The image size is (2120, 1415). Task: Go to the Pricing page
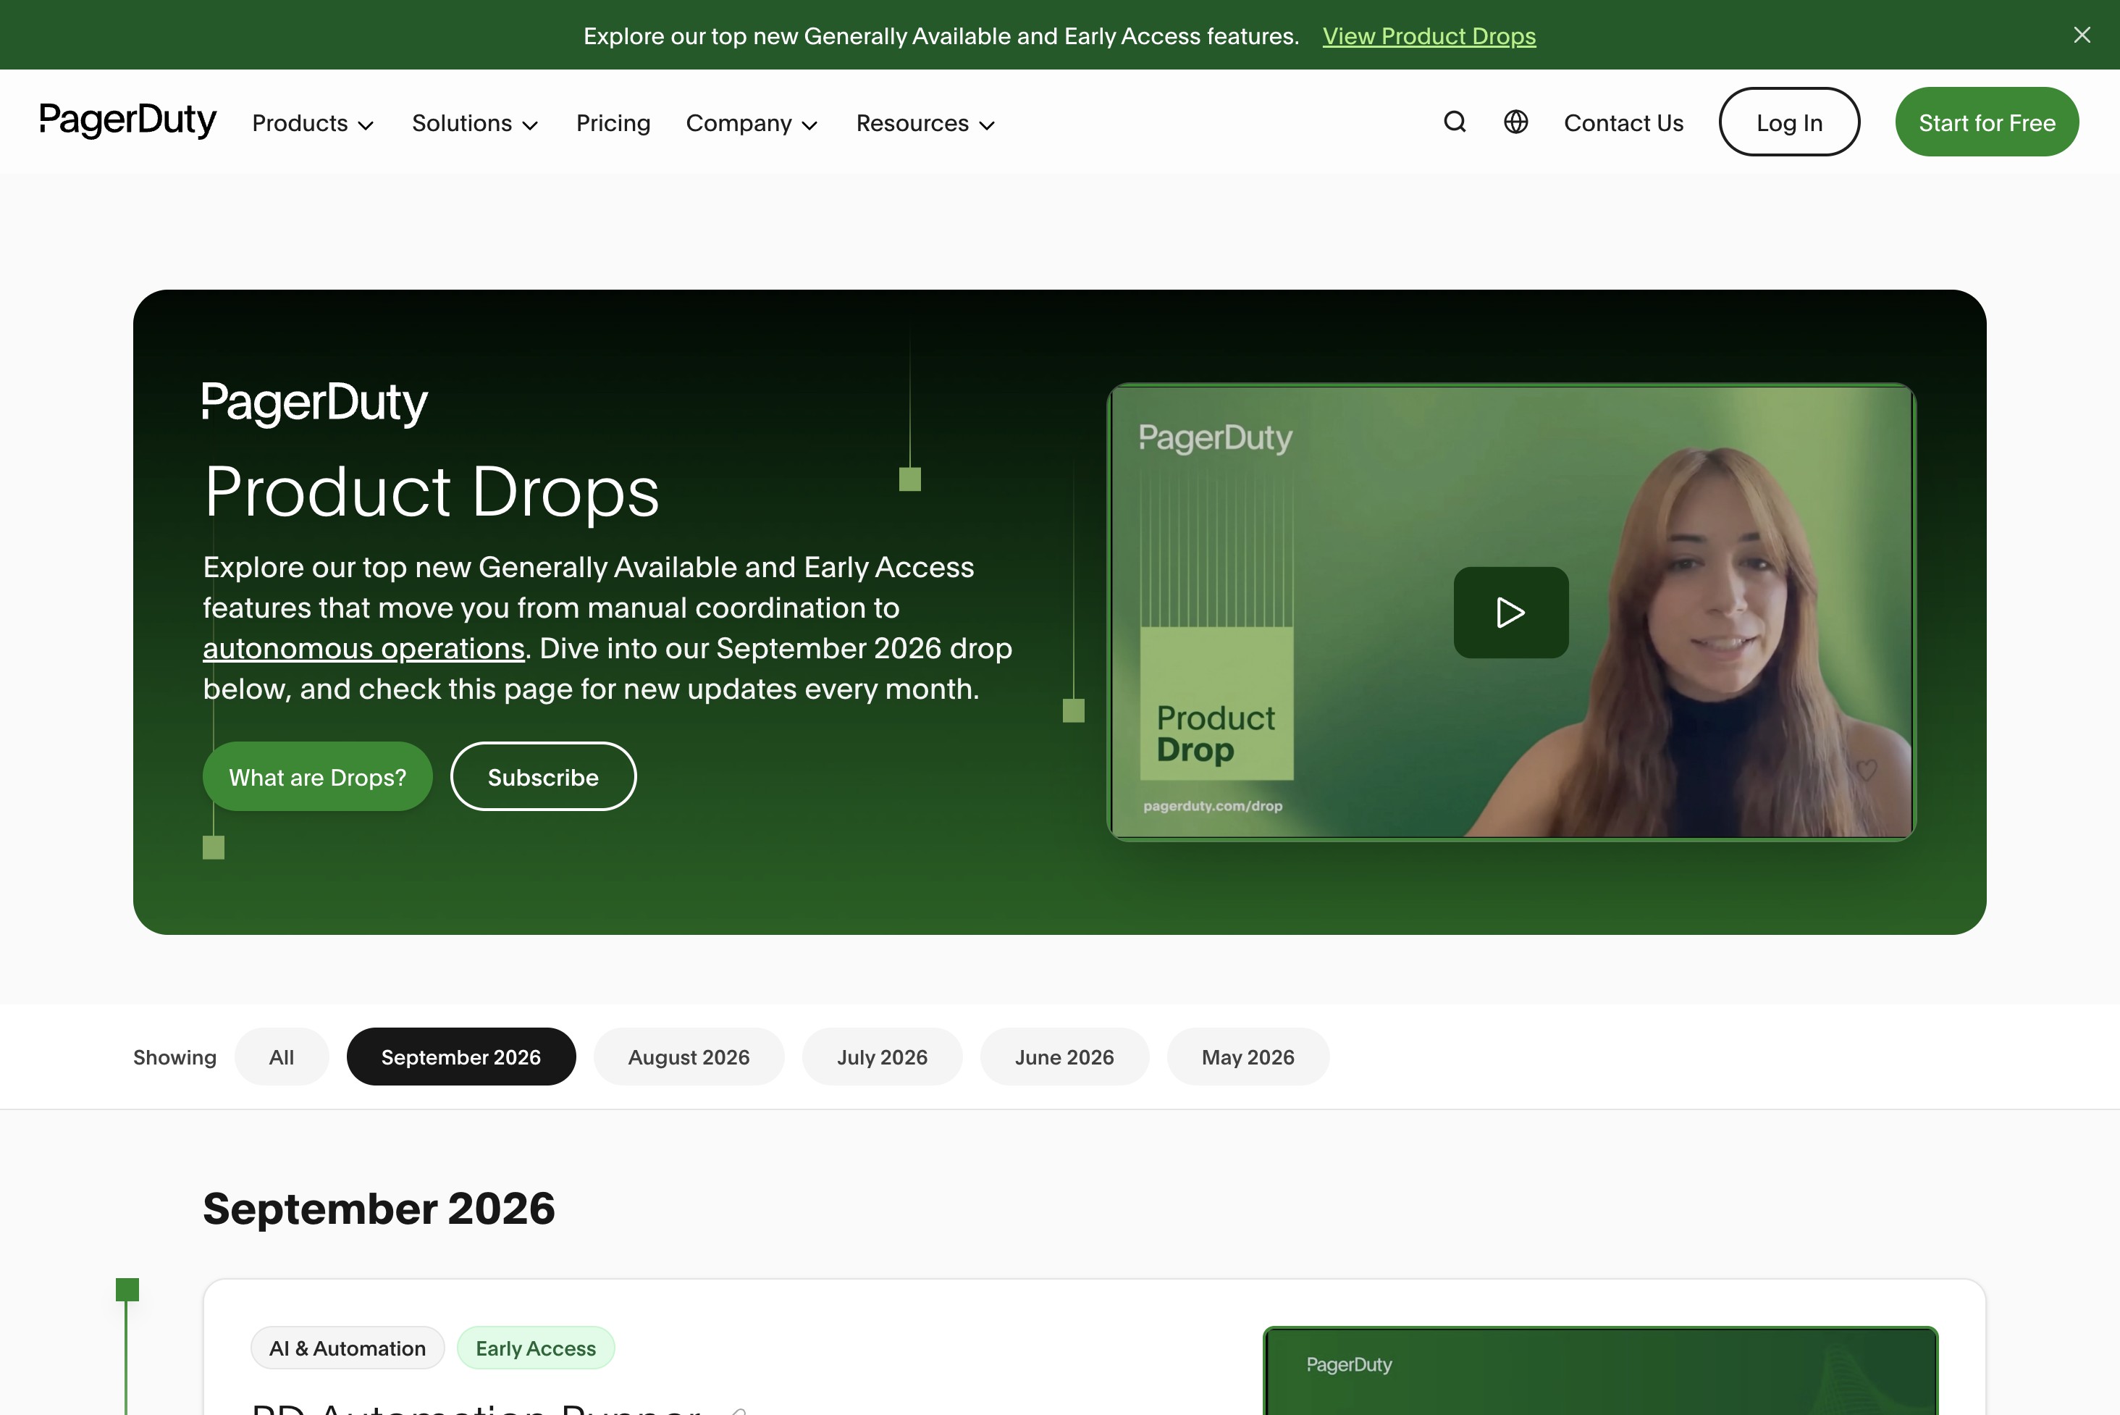coord(613,122)
